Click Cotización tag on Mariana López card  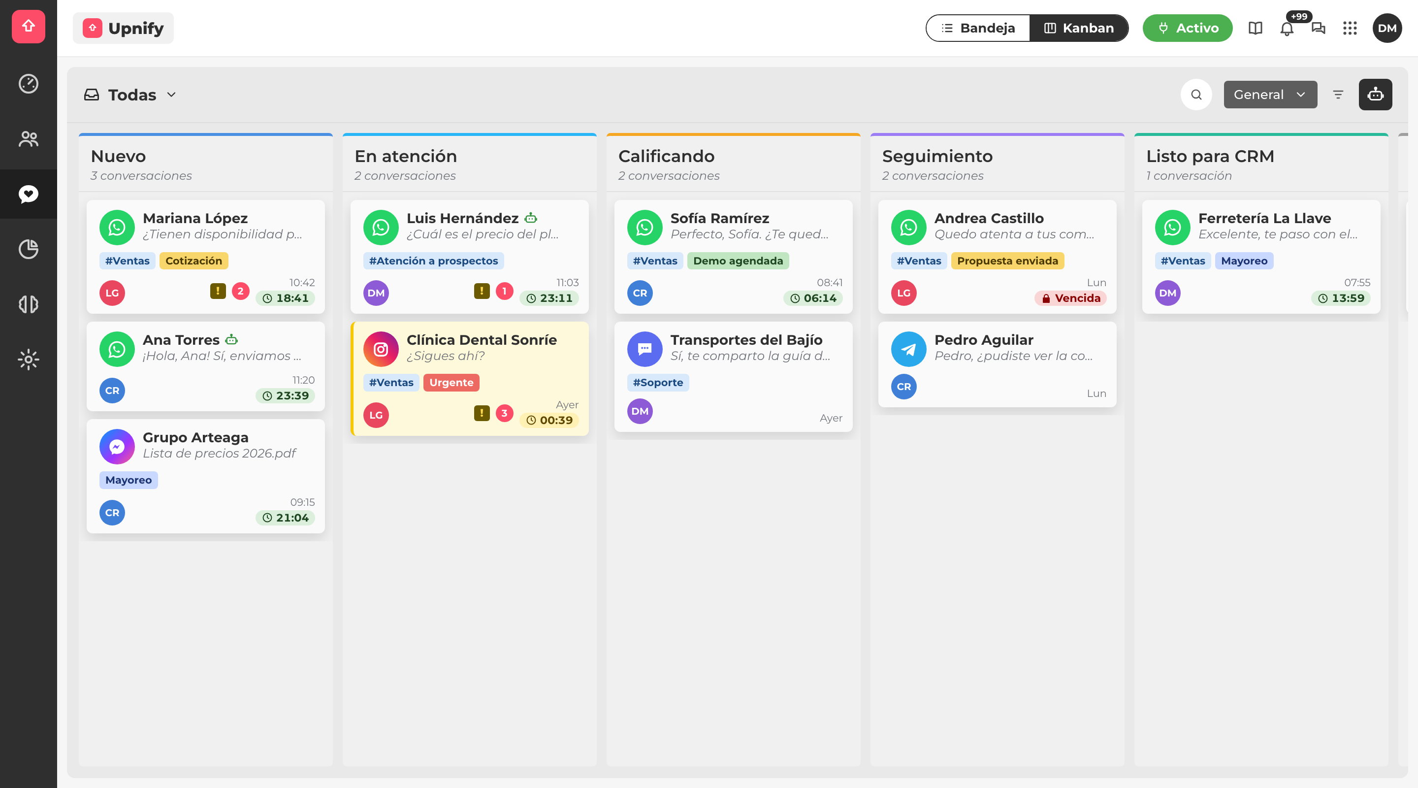194,261
